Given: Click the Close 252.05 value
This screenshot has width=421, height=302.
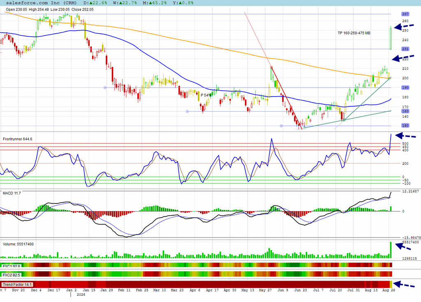Looking at the screenshot, I should pyautogui.click(x=82, y=9).
